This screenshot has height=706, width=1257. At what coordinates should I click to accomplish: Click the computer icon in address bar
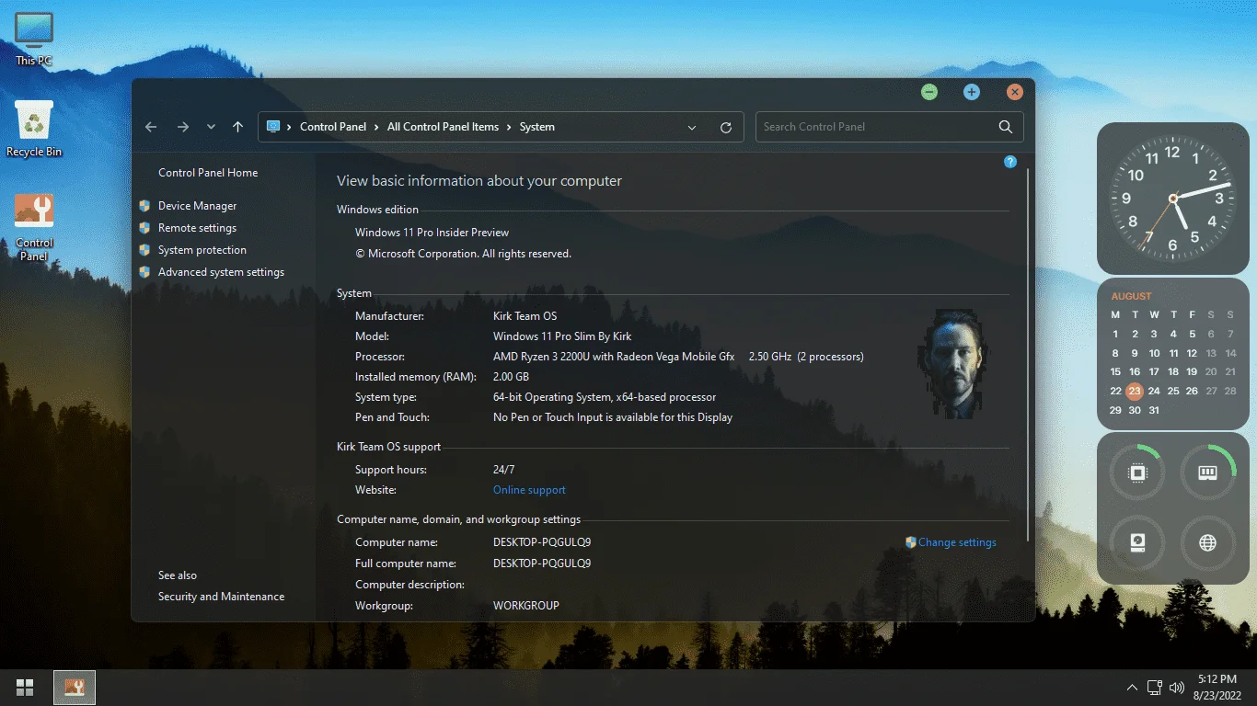(x=273, y=127)
